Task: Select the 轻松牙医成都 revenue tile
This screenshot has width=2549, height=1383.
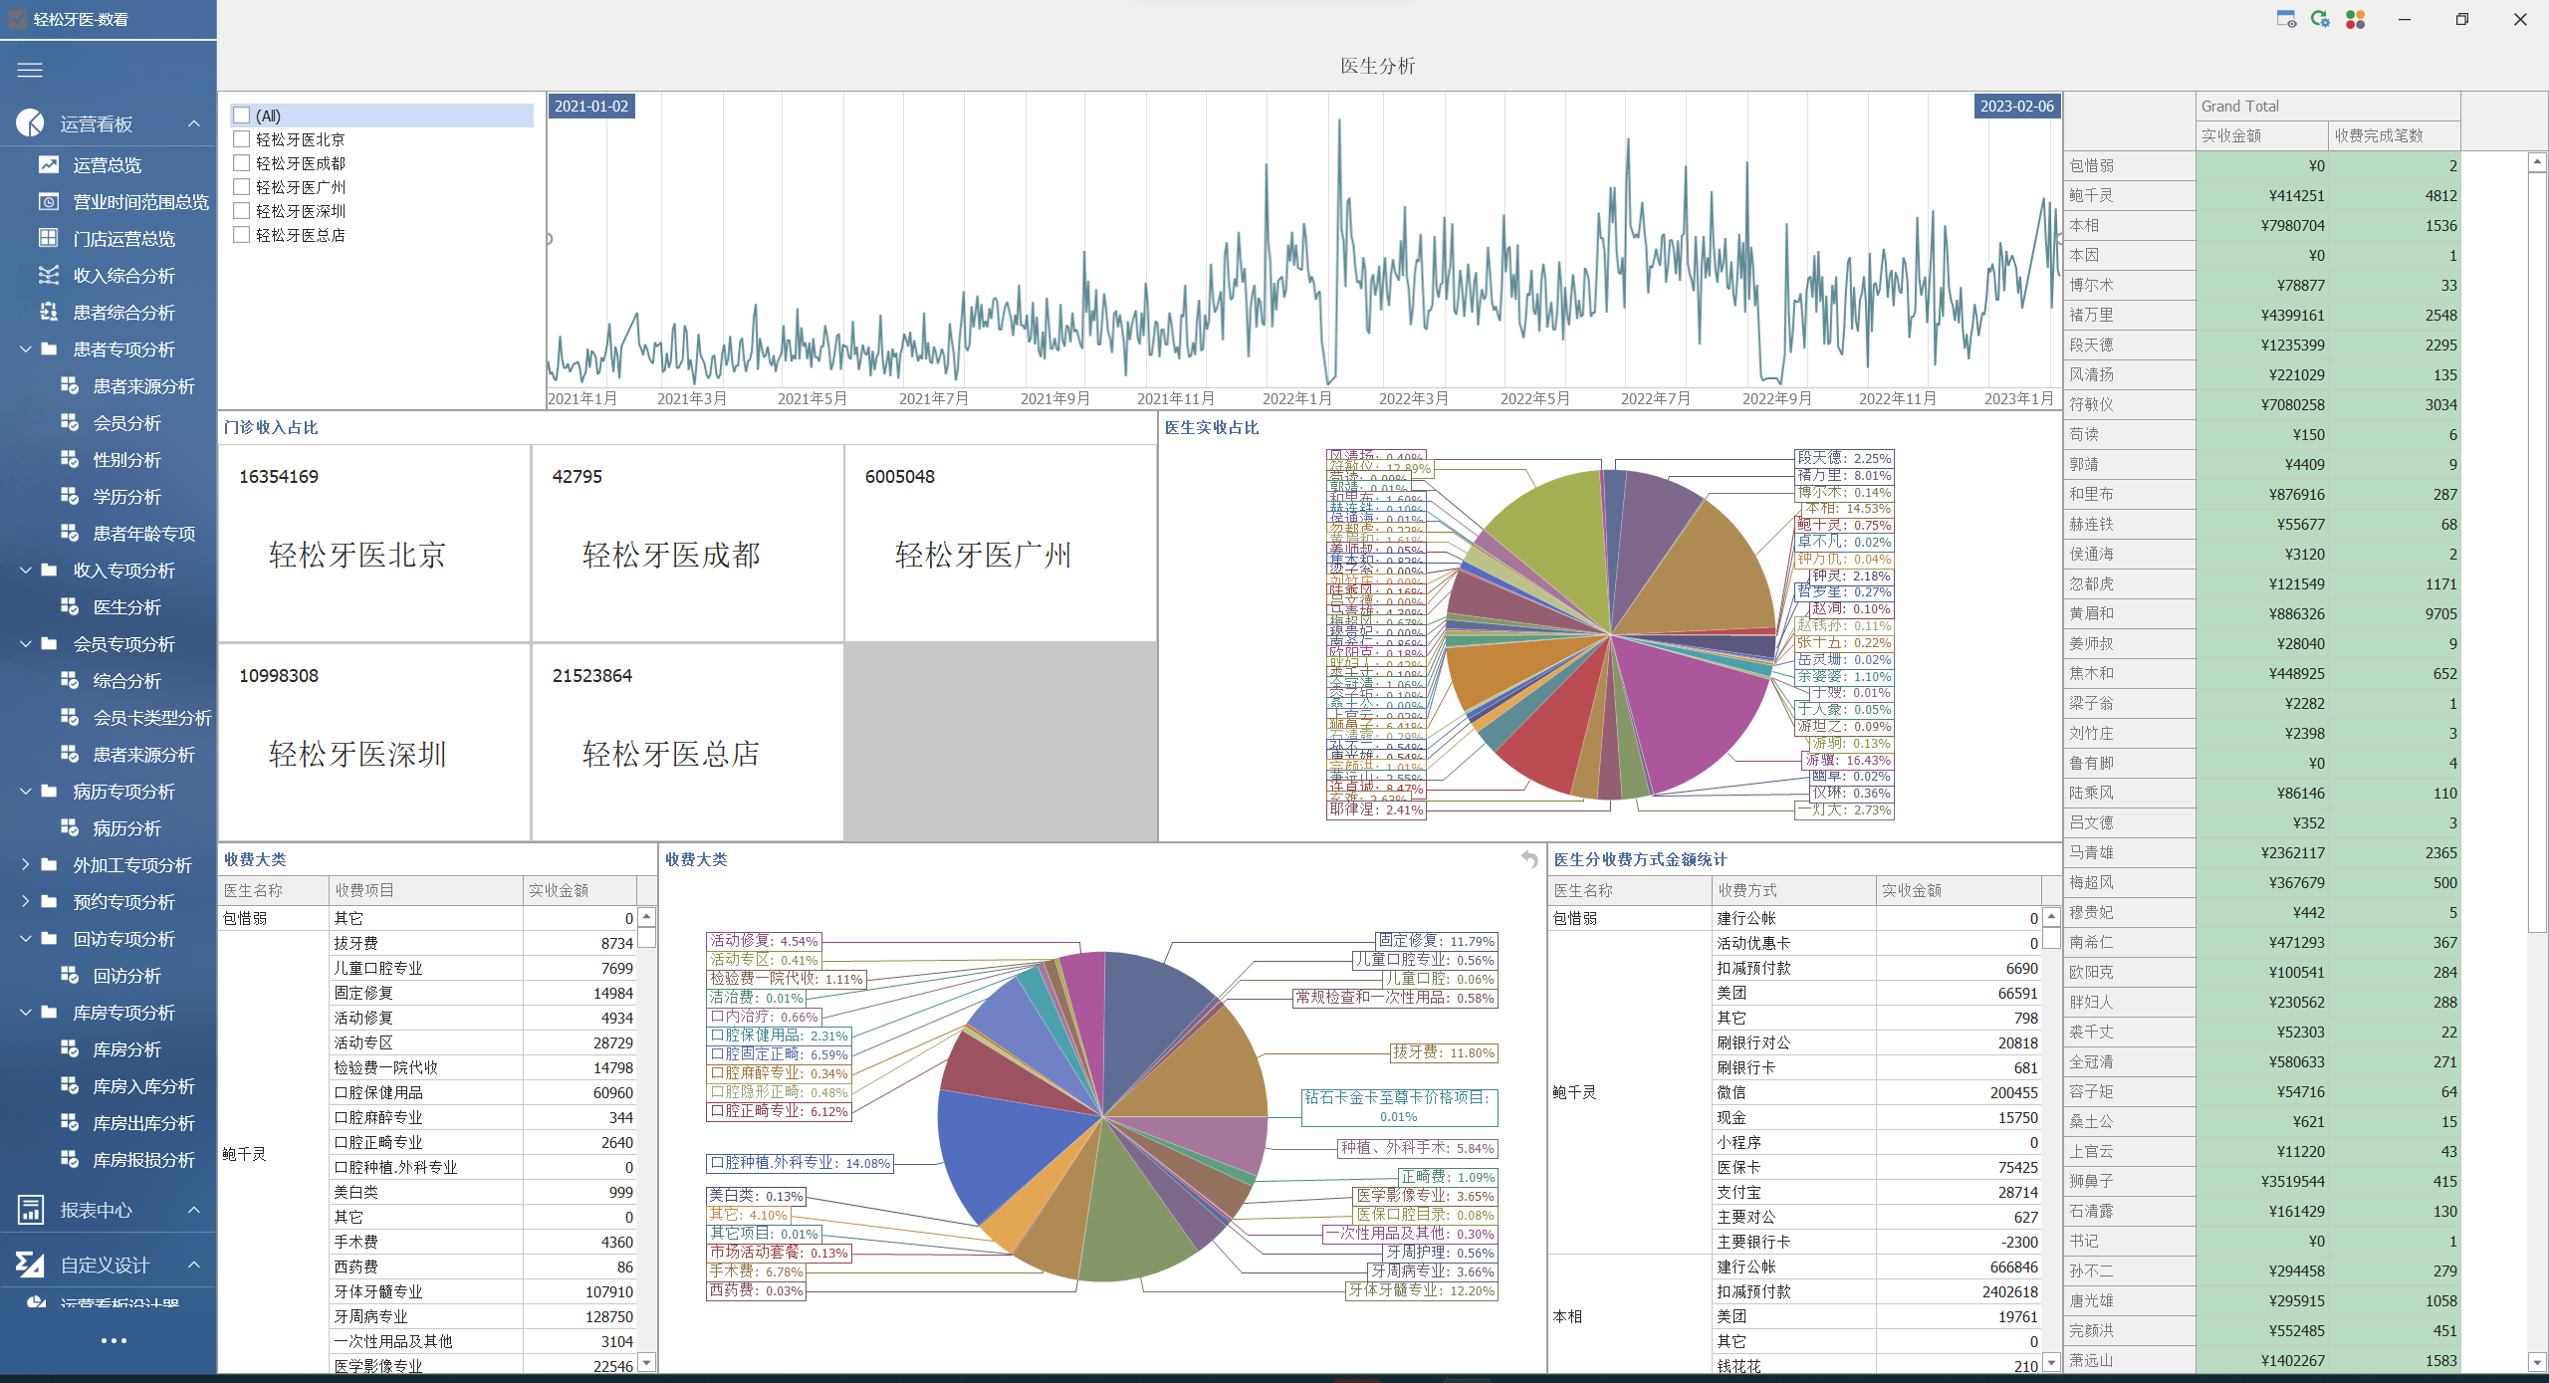Action: (688, 544)
